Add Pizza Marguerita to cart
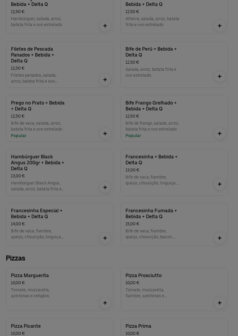238x336 pixels. 105,303
